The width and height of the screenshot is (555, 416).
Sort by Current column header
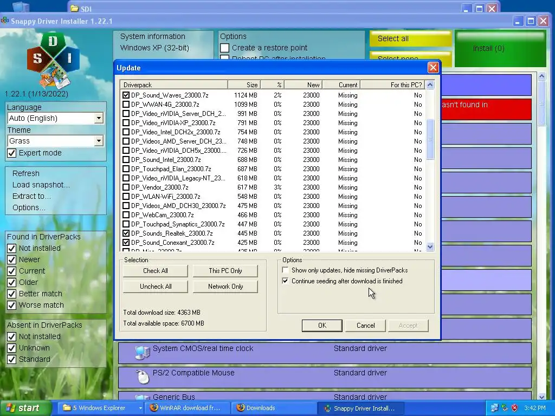[x=341, y=84]
